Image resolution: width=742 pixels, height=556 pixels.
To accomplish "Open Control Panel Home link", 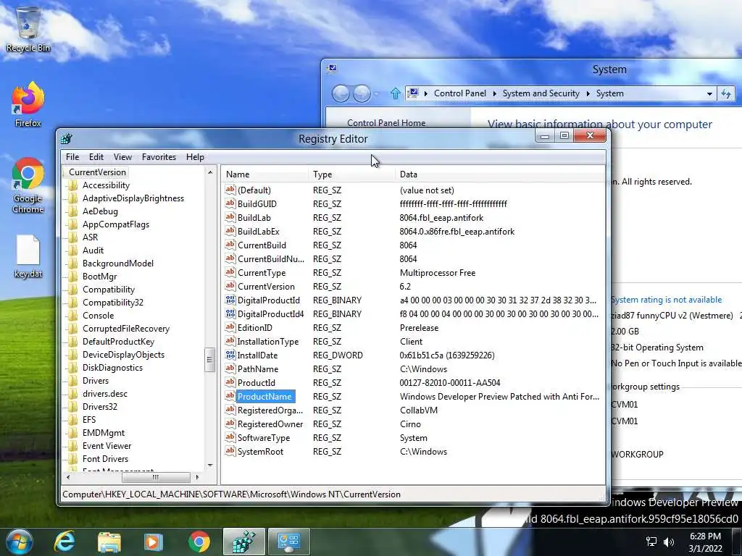I will tap(386, 123).
